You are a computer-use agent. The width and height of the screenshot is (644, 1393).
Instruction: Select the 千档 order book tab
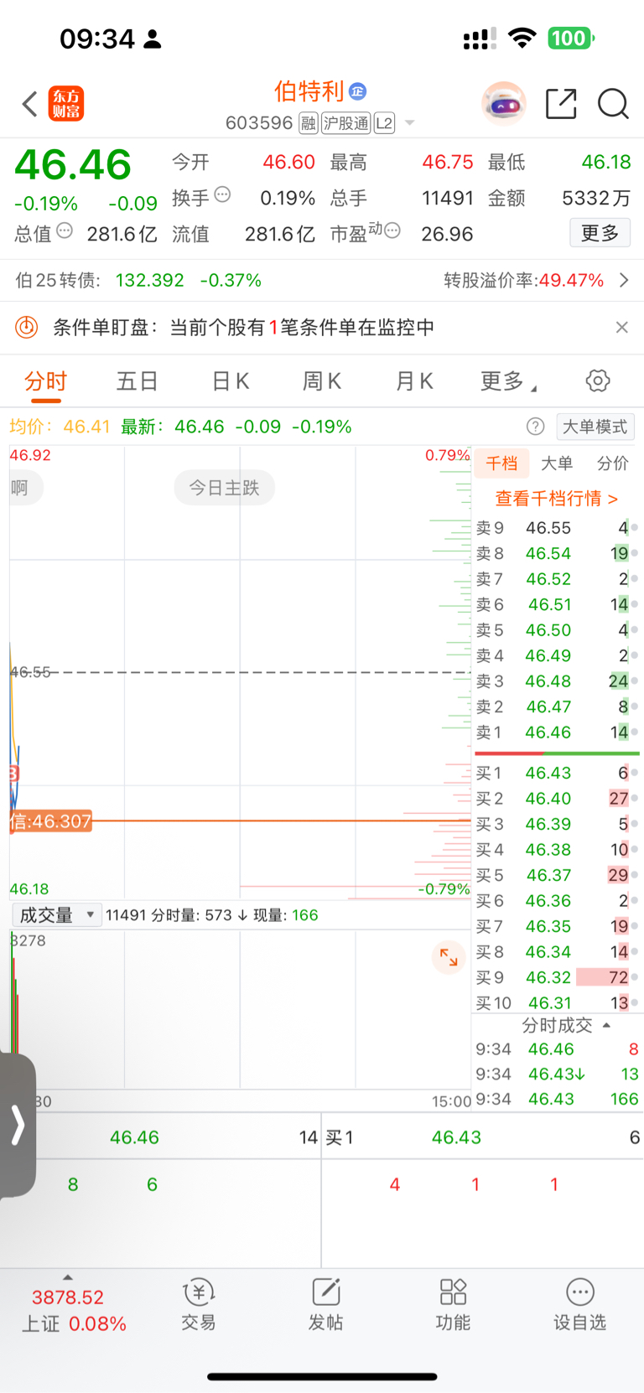click(501, 463)
